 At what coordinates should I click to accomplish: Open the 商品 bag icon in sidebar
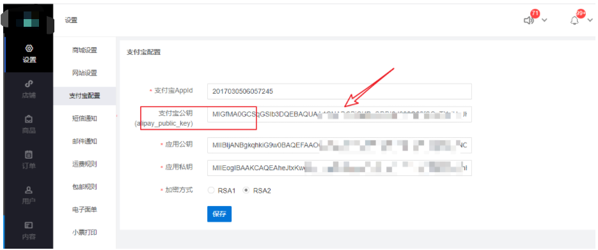29,119
